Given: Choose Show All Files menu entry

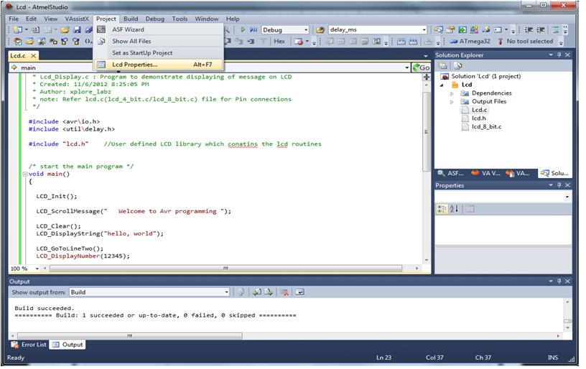Looking at the screenshot, I should point(159,41).
